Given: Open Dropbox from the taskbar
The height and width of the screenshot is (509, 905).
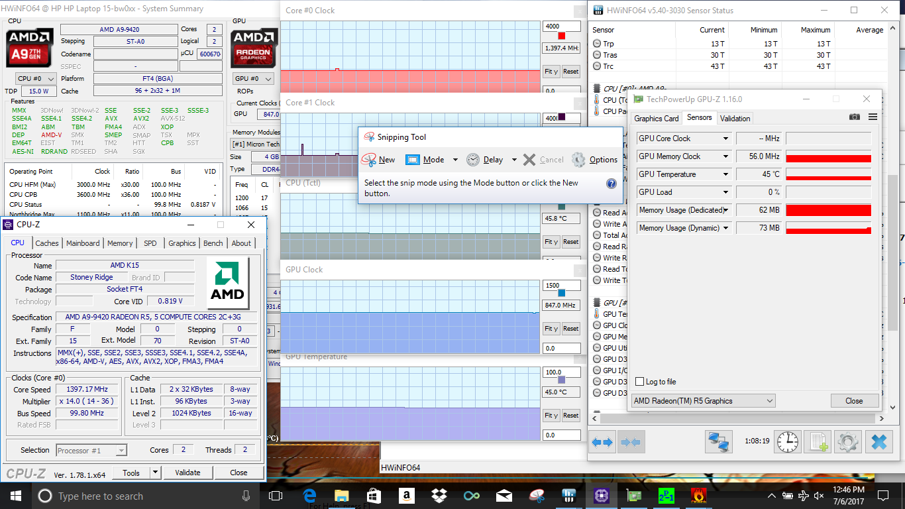Looking at the screenshot, I should pos(439,496).
